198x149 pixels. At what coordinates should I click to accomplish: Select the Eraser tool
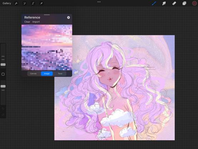pos(174,3)
